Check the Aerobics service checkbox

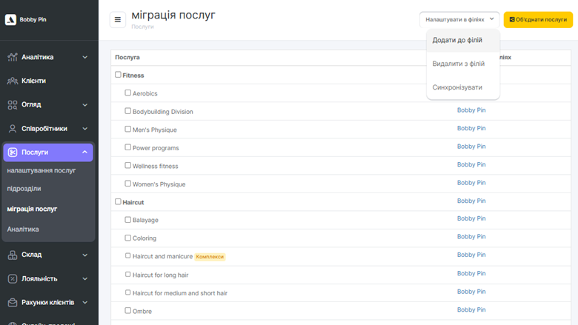coord(128,93)
